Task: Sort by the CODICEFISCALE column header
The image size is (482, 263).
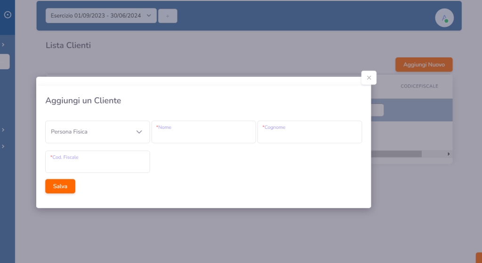Action: (419, 86)
